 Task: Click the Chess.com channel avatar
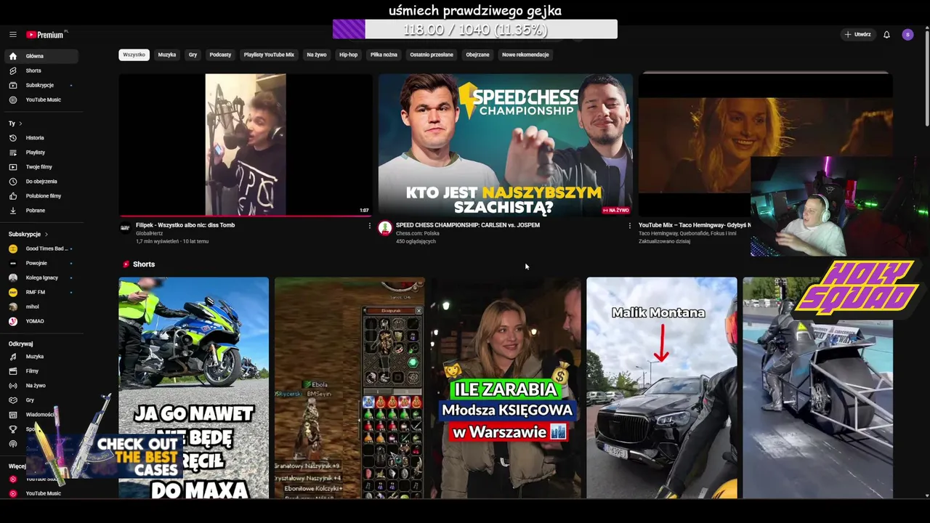[x=385, y=228]
